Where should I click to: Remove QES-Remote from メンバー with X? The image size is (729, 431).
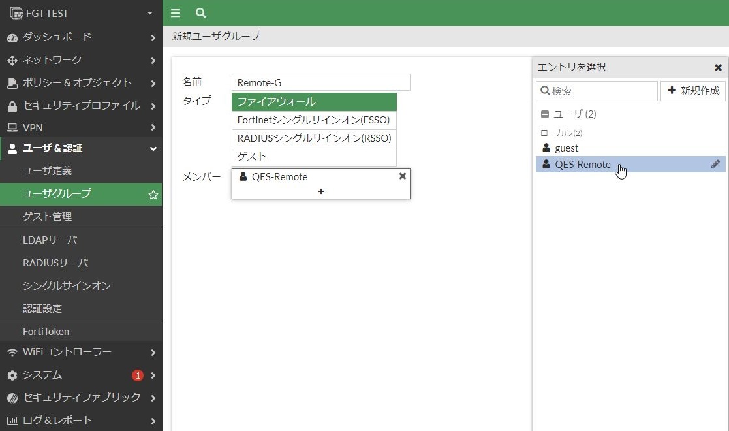tap(403, 176)
